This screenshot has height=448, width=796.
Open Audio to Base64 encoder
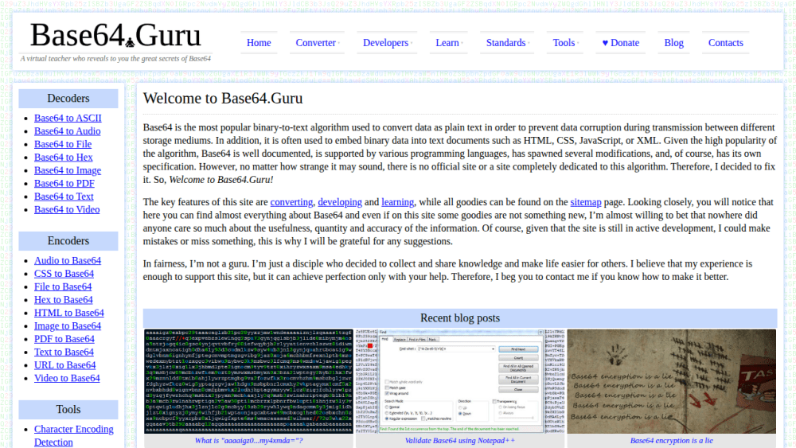tap(68, 261)
